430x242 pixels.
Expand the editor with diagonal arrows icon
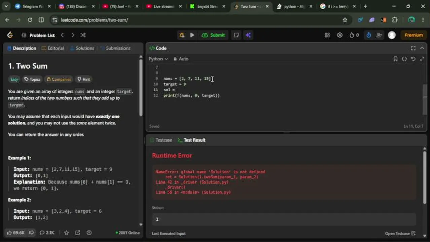click(422, 59)
